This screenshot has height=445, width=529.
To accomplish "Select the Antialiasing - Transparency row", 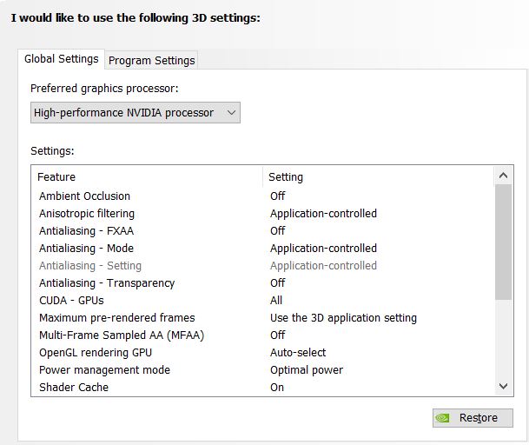I will pyautogui.click(x=106, y=283).
